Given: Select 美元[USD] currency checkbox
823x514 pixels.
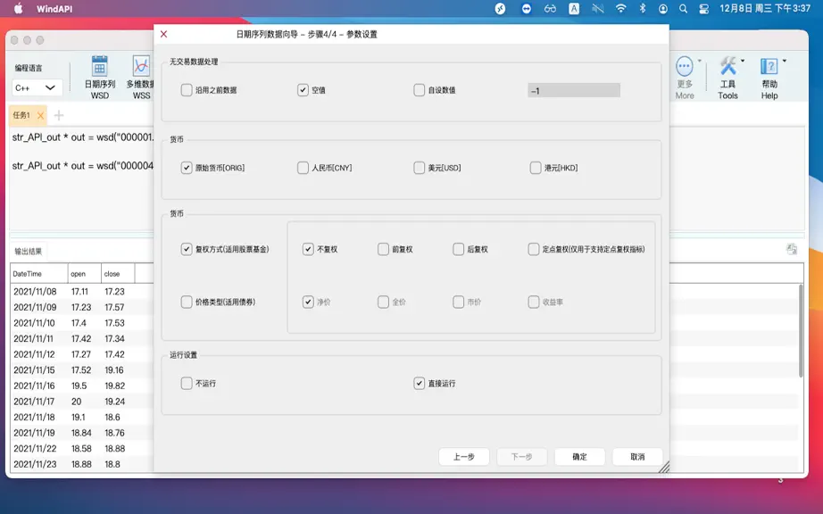Looking at the screenshot, I should click(419, 167).
